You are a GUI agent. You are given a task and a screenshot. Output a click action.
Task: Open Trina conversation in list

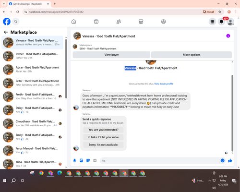tap(32, 164)
